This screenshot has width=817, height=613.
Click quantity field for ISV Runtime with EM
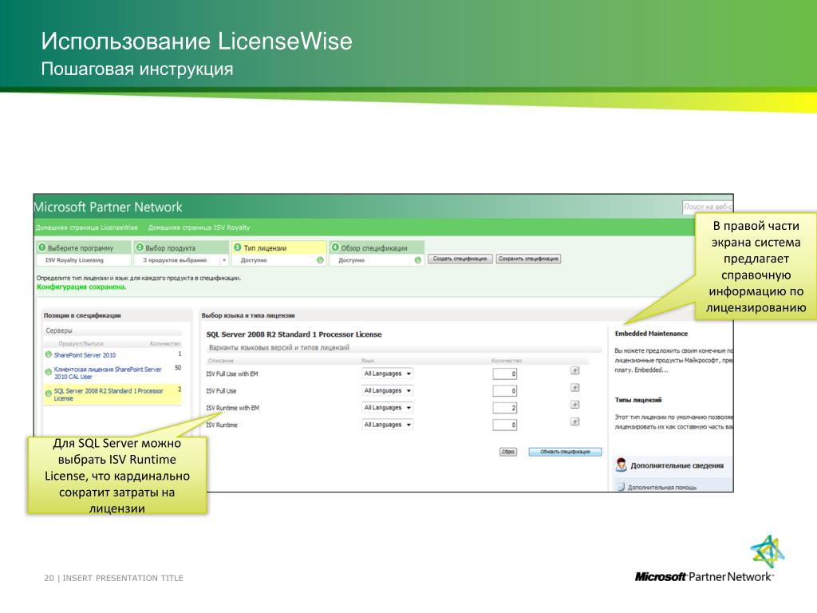coord(505,408)
